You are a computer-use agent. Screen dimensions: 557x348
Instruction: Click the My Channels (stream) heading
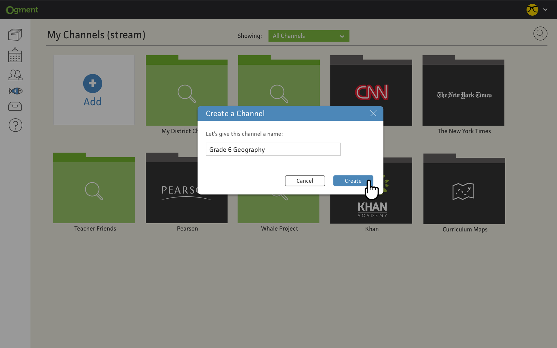96,35
